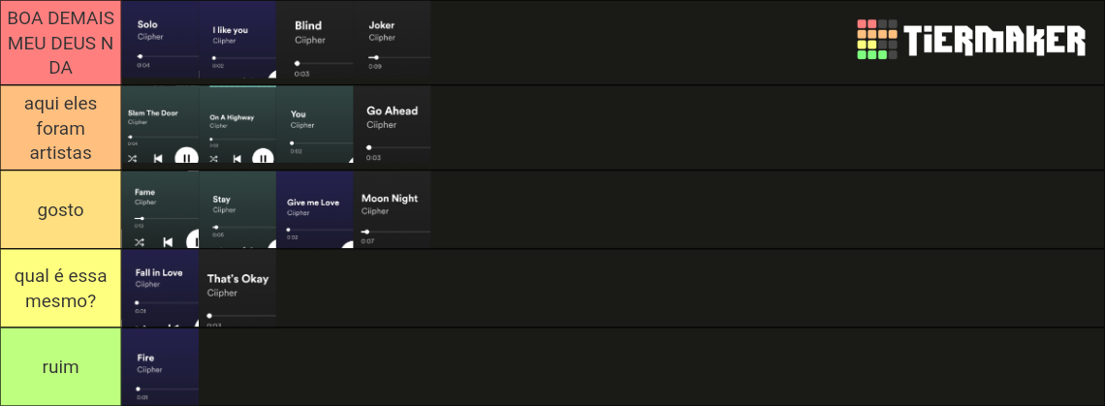Image resolution: width=1105 pixels, height=406 pixels.
Task: Click the shuffle icon on On A Highway tile
Action: [213, 159]
